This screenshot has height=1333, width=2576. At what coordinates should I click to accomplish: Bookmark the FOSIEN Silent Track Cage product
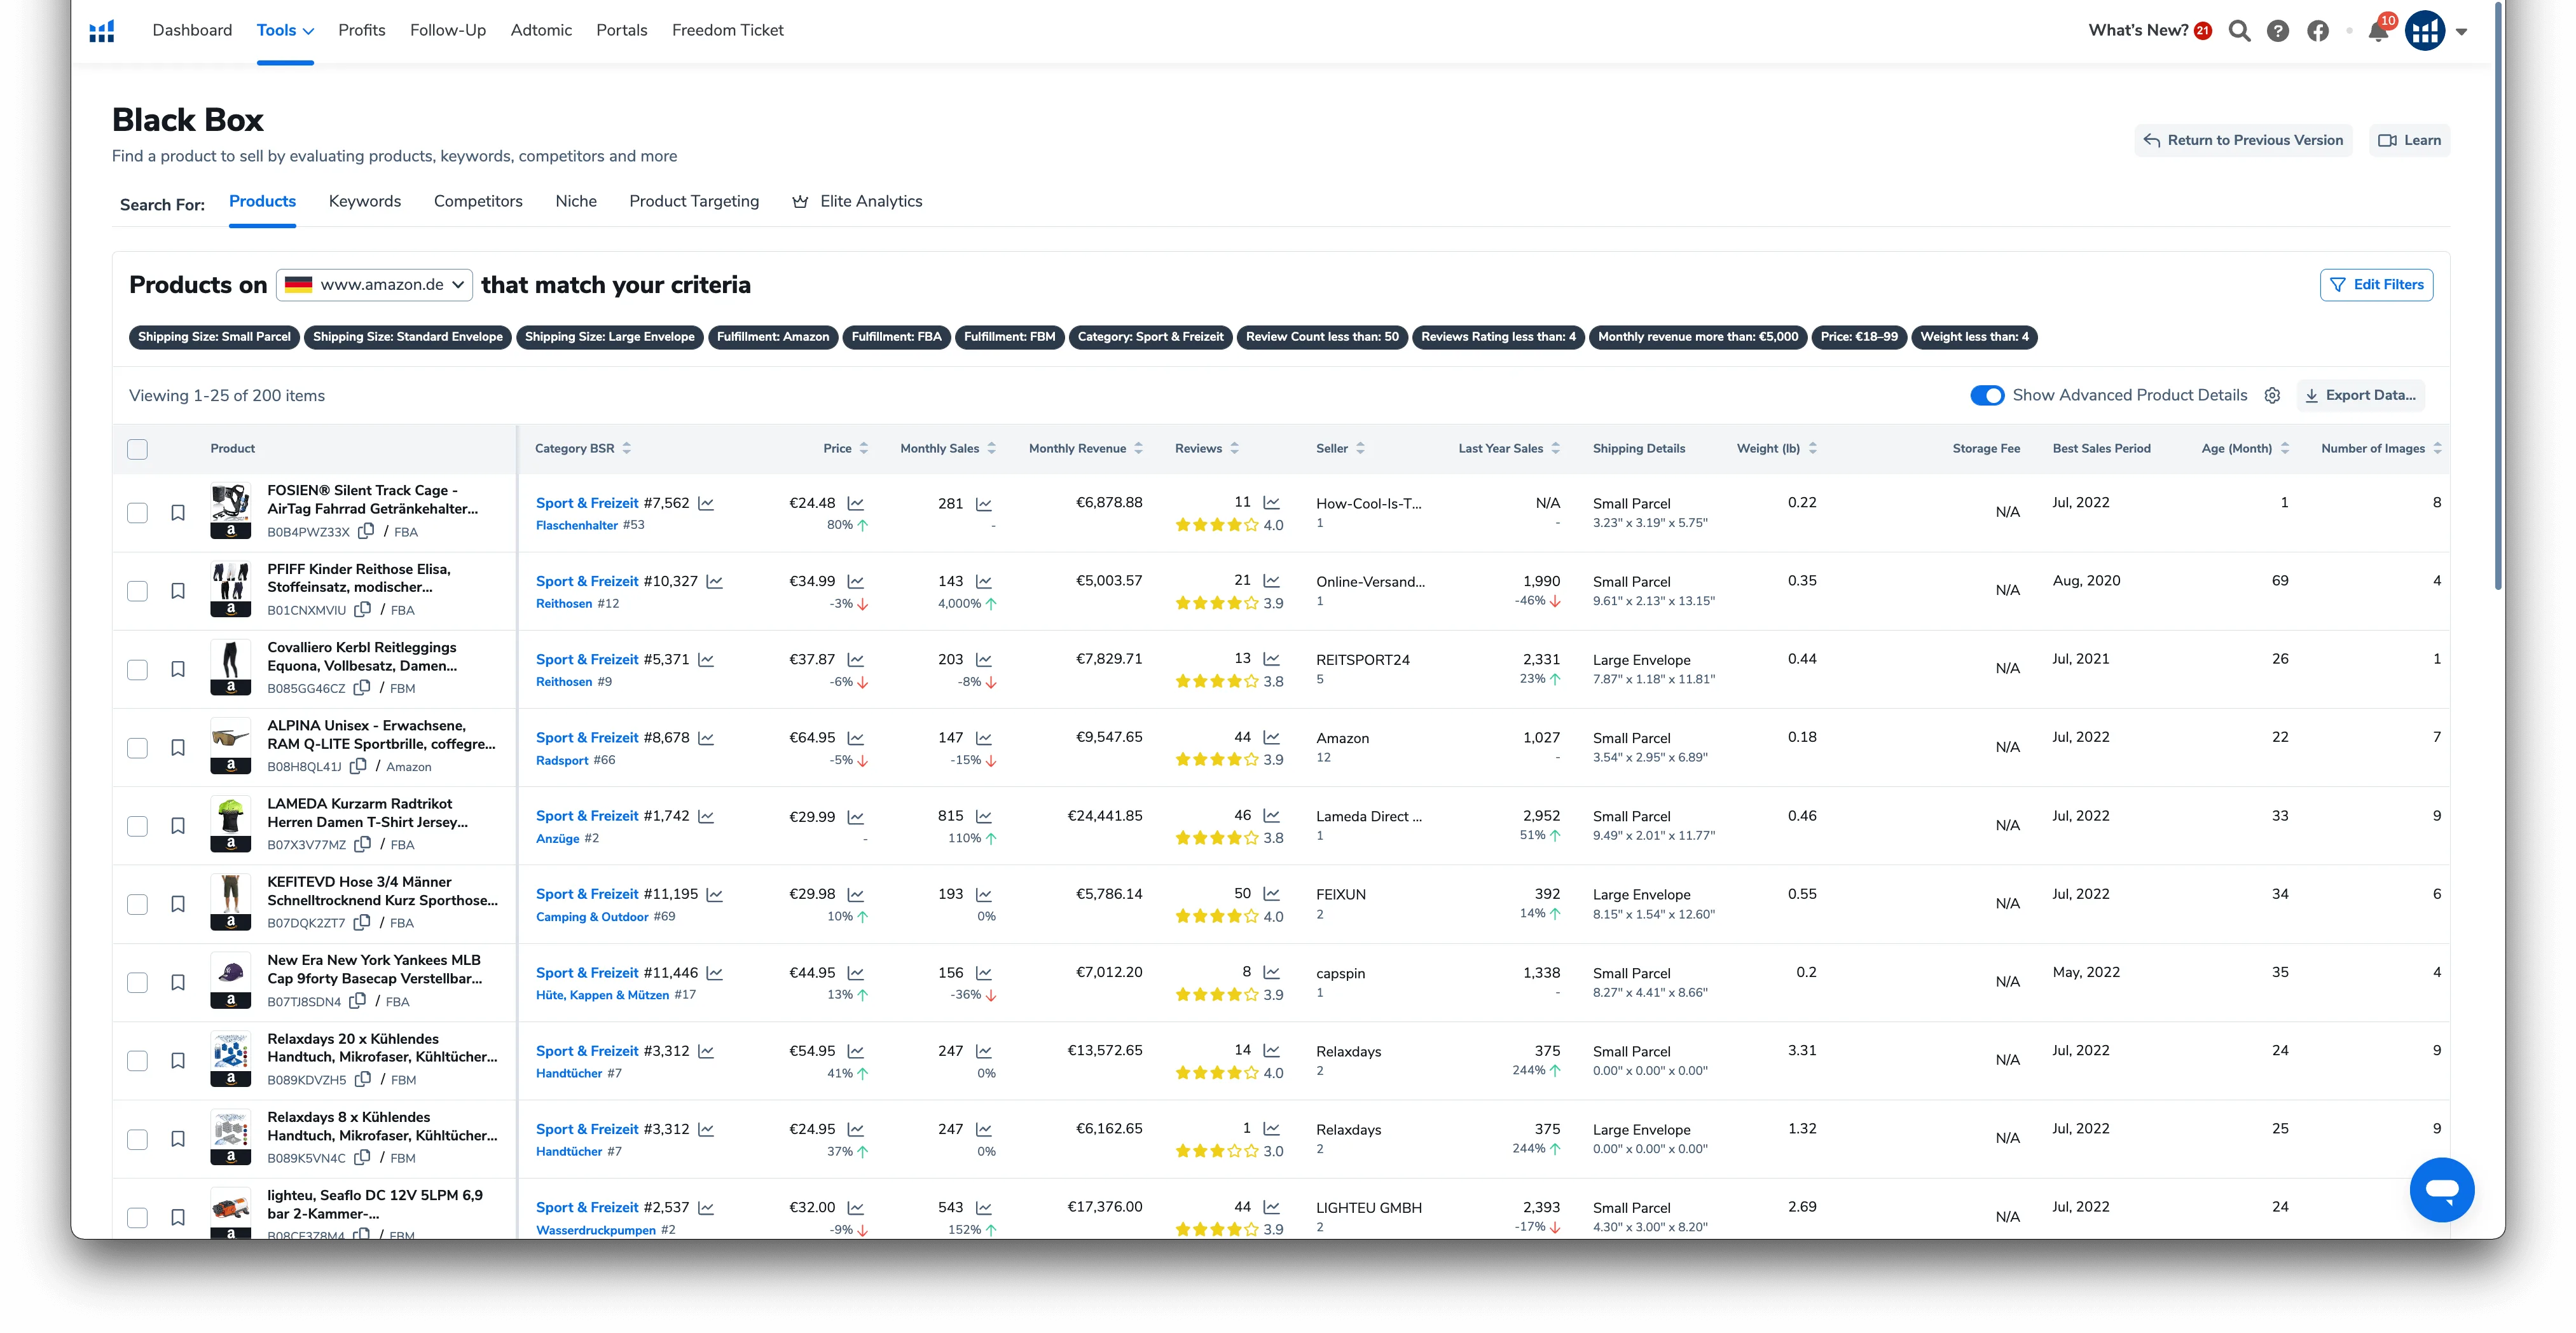point(178,513)
